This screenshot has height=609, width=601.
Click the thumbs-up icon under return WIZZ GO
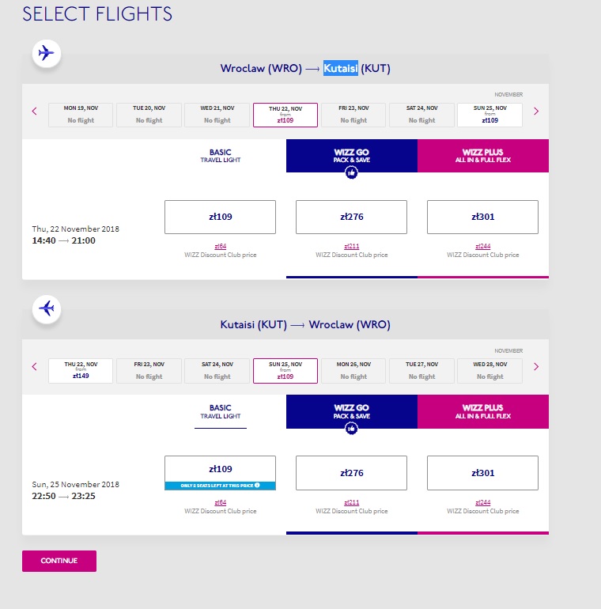click(x=351, y=429)
